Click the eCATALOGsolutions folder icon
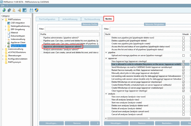 point(6,52)
